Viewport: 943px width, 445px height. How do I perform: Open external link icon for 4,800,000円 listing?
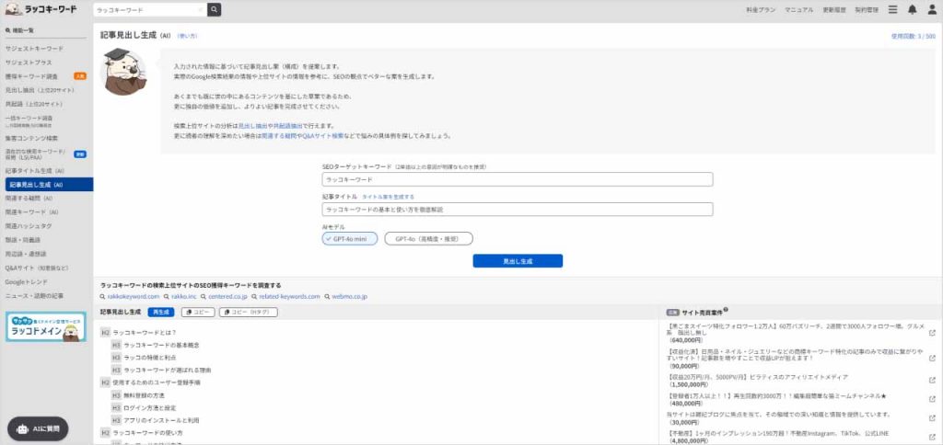pos(932,436)
